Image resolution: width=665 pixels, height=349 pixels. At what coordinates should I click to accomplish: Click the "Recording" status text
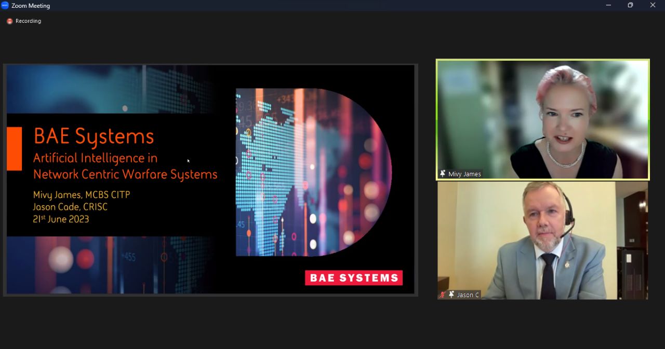(28, 21)
